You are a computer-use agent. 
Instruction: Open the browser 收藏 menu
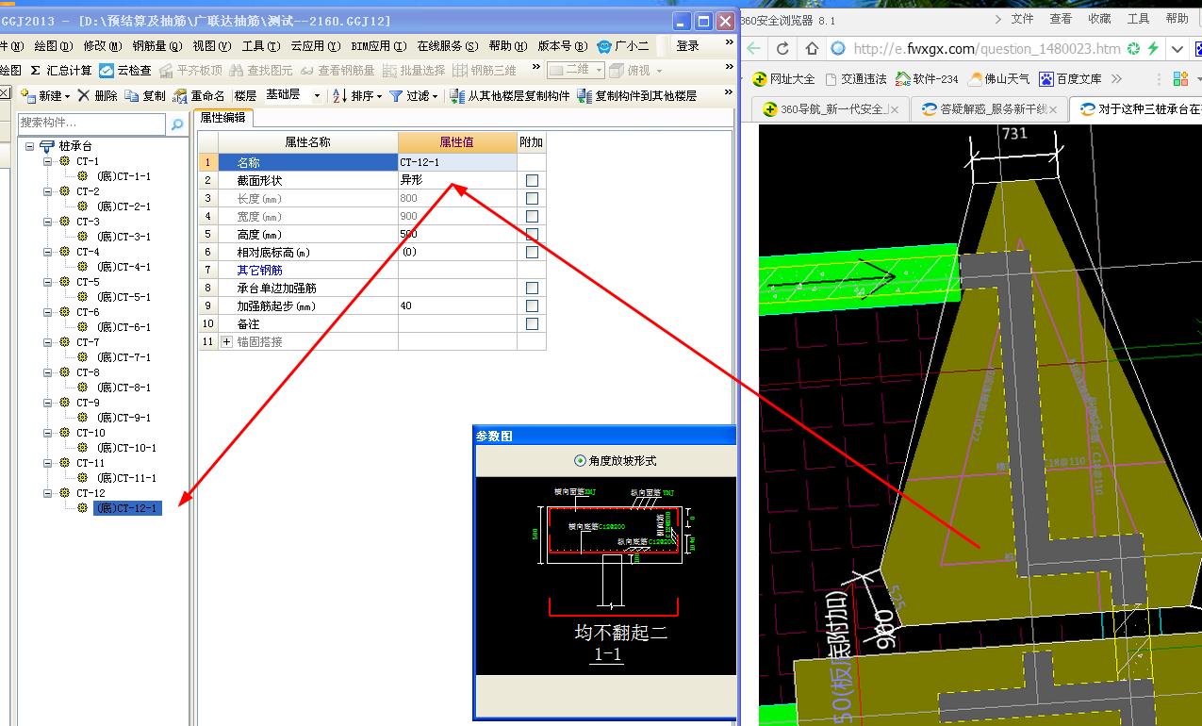coord(1099,18)
